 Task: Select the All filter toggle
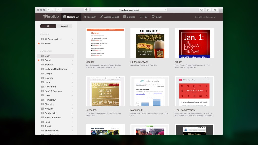click(x=48, y=26)
